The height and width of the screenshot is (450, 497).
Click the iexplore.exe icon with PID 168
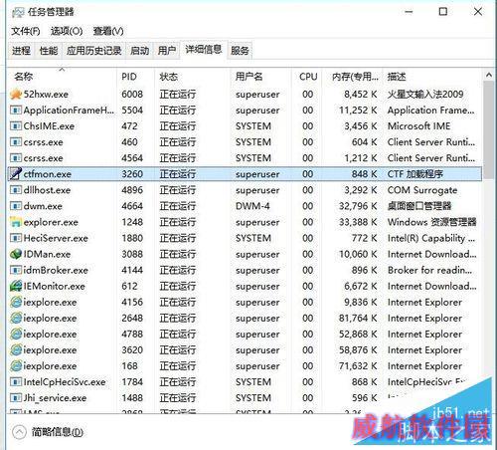[16, 365]
